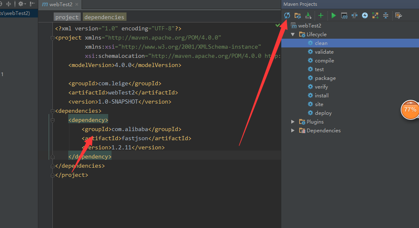The height and width of the screenshot is (228, 419).
Task: Select the Lifecycle folder label
Action: (316, 35)
